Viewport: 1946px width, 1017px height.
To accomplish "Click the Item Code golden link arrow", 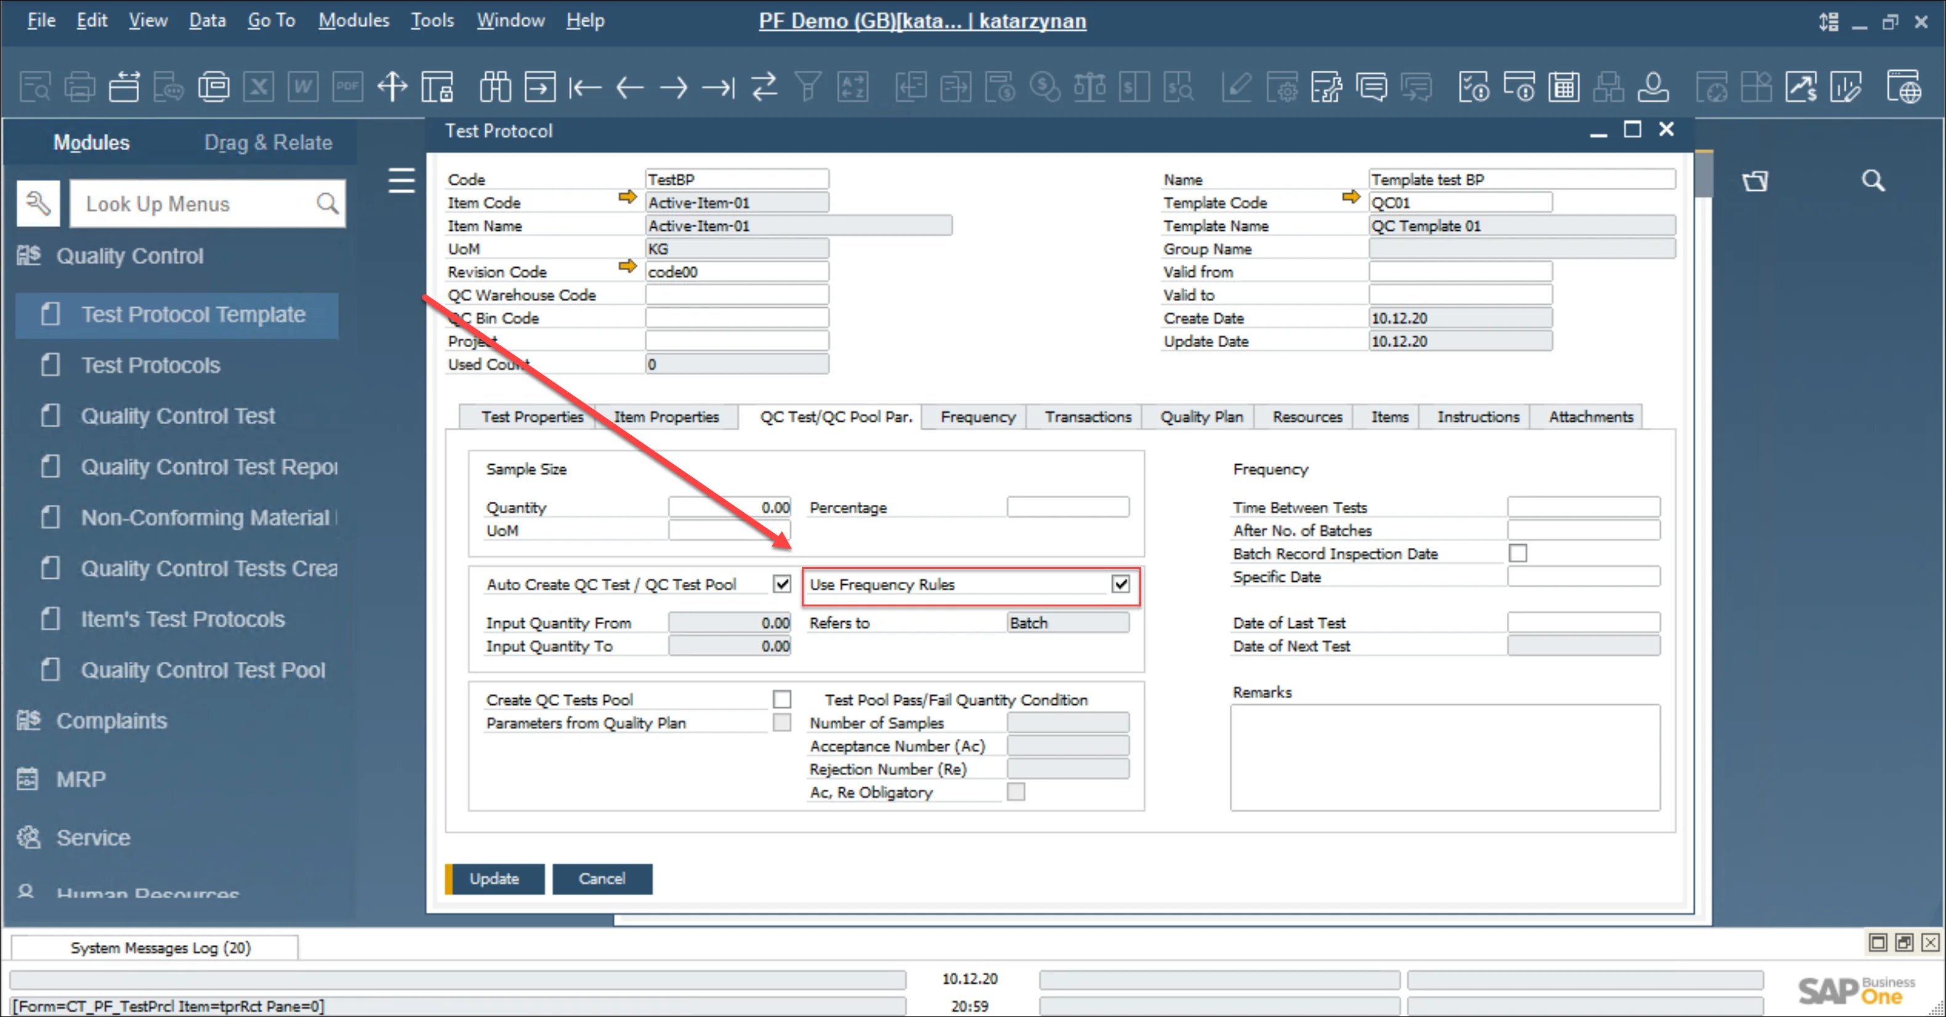I will [627, 197].
